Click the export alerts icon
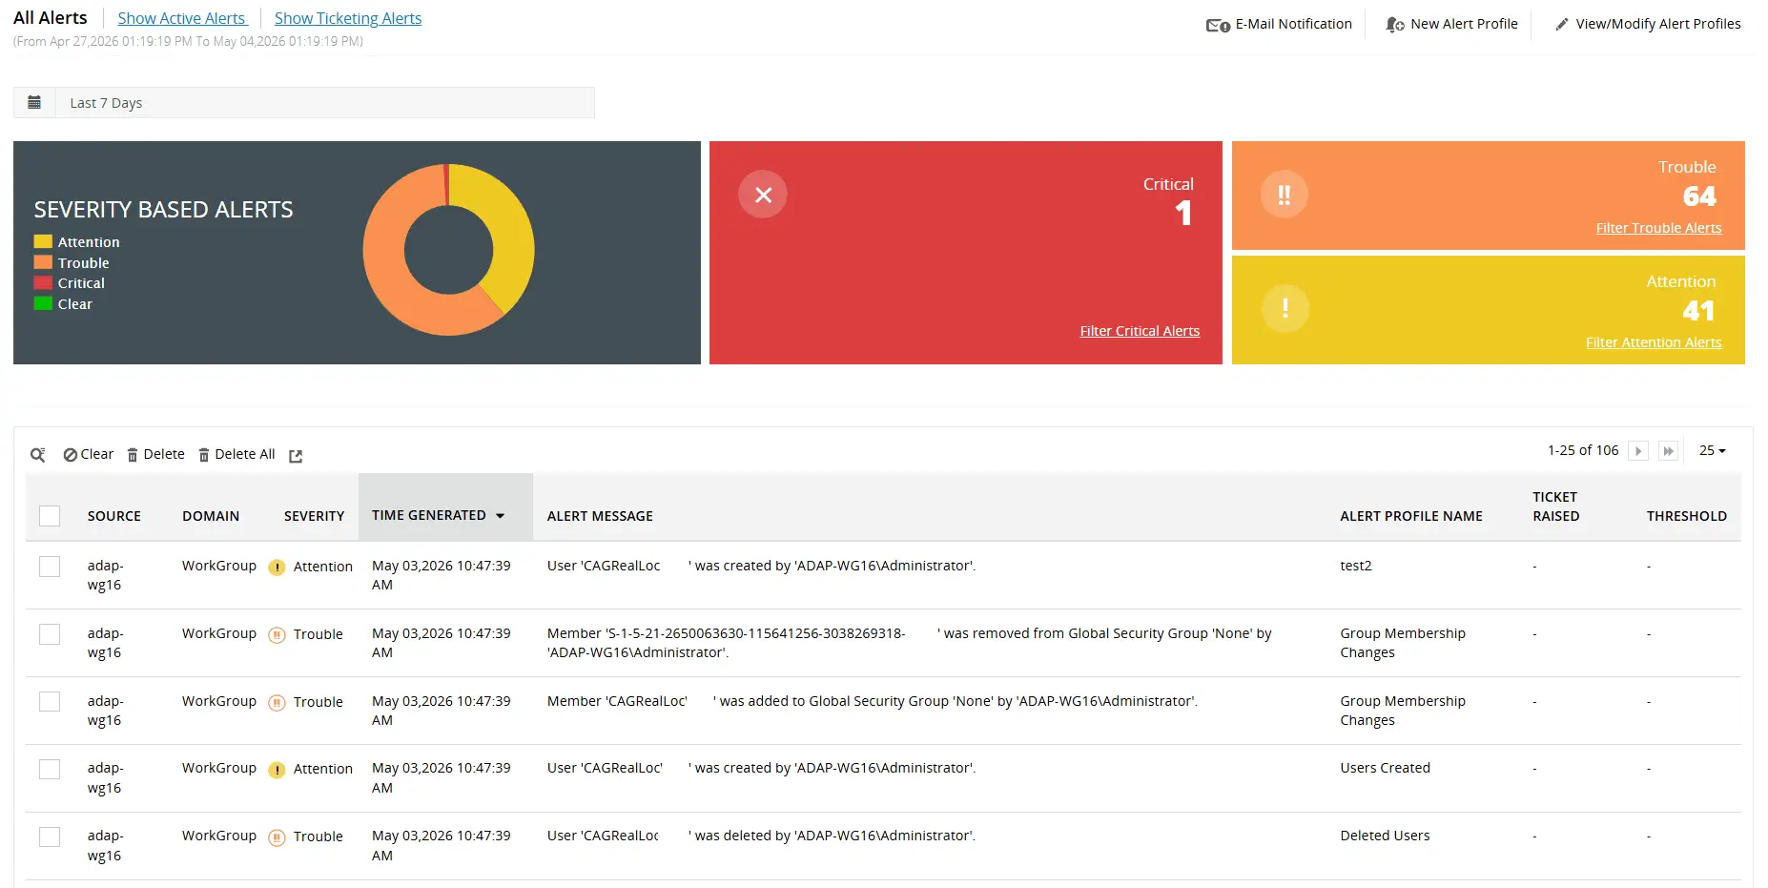This screenshot has width=1768, height=888. pyautogui.click(x=296, y=456)
